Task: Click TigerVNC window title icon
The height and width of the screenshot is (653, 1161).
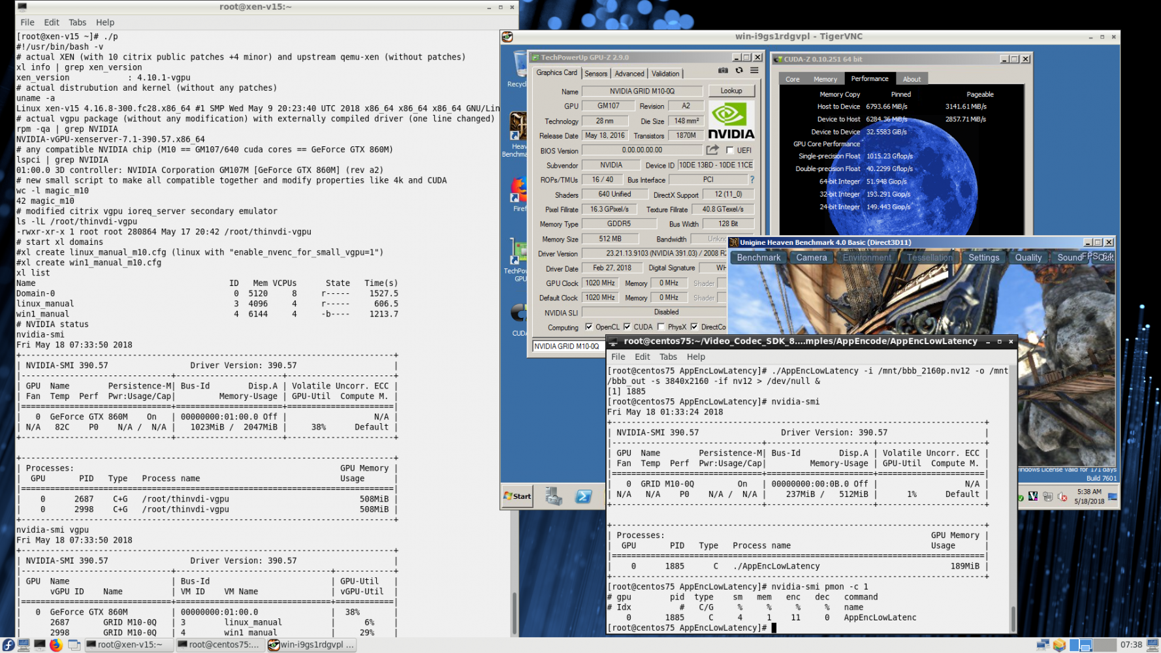Action: click(x=507, y=37)
